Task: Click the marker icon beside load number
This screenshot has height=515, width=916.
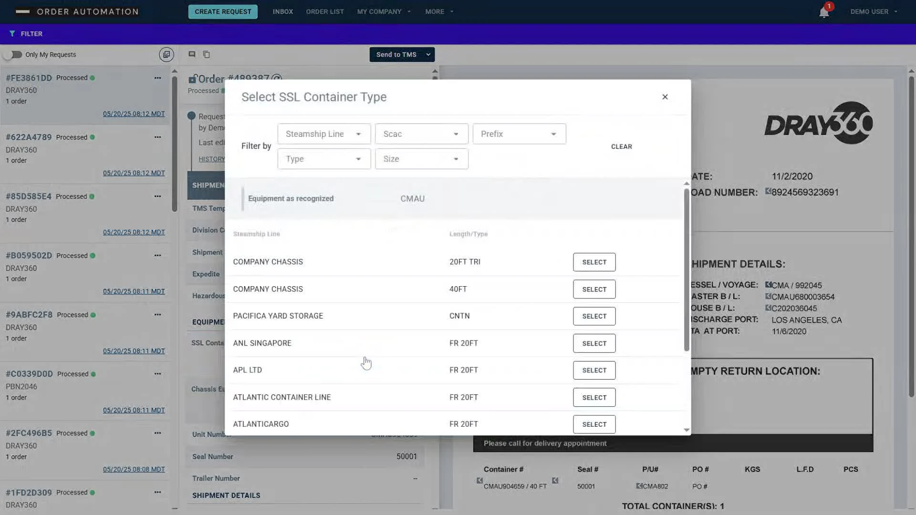Action: point(768,191)
